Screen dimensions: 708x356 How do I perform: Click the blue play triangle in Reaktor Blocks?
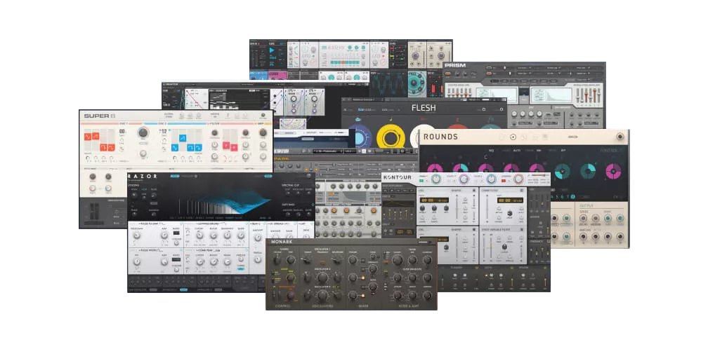273,50
